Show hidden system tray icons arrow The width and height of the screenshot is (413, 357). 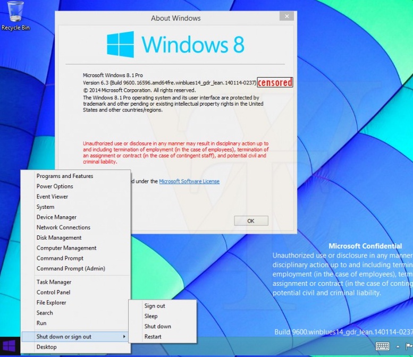[398, 347]
